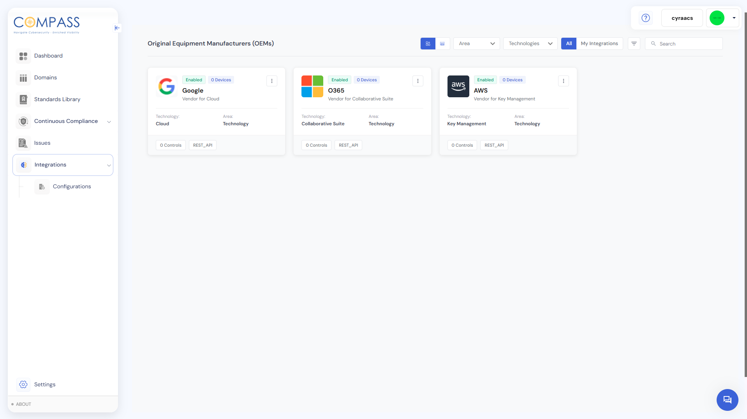Viewport: 747px width, 419px height.
Task: Collapse the sidebar with the arrow icon
Action: pyautogui.click(x=117, y=28)
